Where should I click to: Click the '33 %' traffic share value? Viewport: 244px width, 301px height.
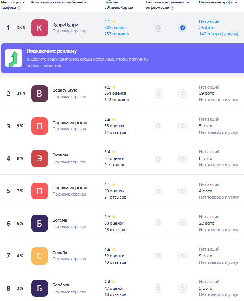click(21, 28)
